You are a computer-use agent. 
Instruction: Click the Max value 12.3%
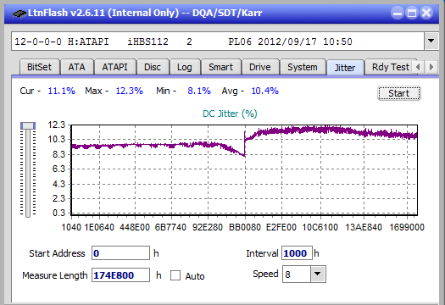130,91
